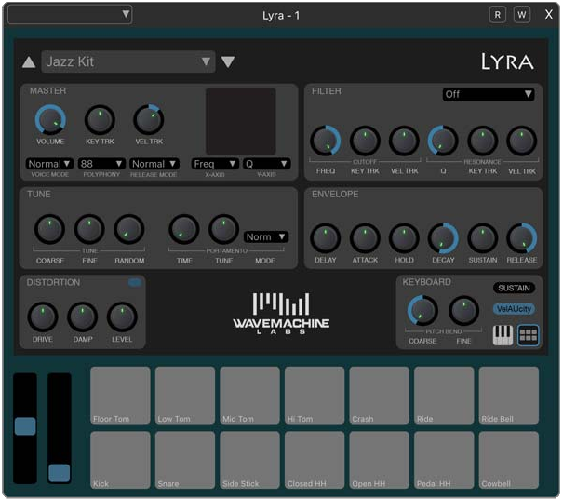563x499 pixels.
Task: Trigger the Side Stick pad
Action: (250, 460)
